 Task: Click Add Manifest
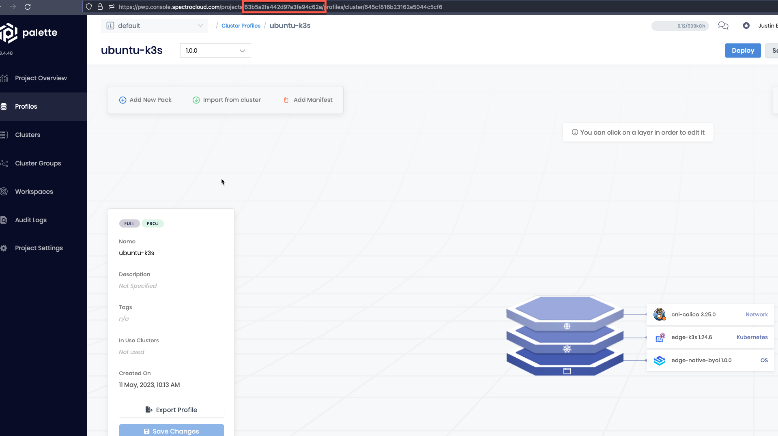pyautogui.click(x=308, y=100)
